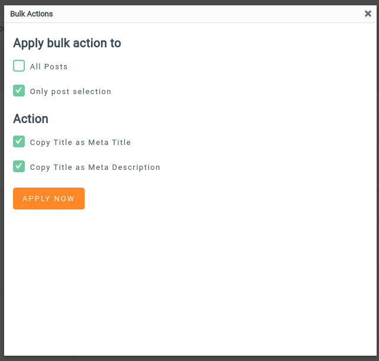Close the Bulk Actions dialog

(x=368, y=14)
